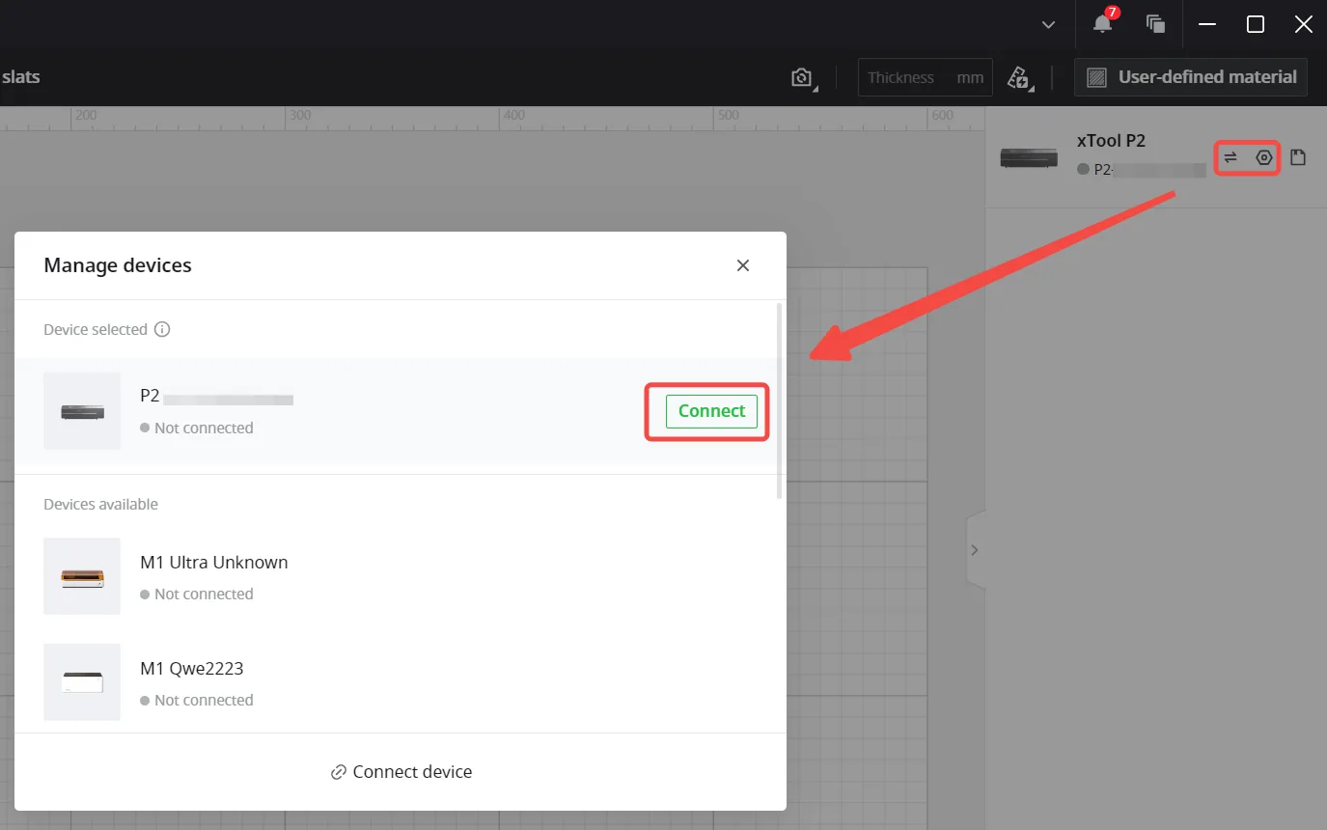Viewport: 1327px width, 830px height.
Task: Select the M1 Ultra Unknown device
Action: tap(399, 576)
